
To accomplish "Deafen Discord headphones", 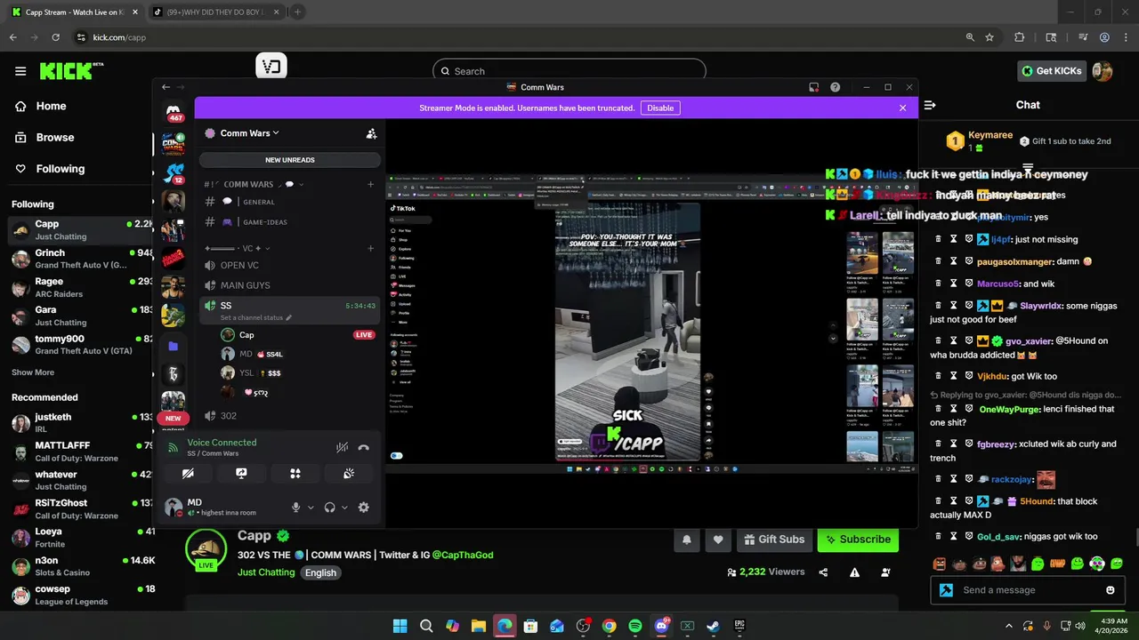I will tap(329, 507).
